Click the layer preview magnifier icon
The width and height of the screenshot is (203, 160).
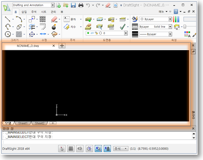click(99, 27)
